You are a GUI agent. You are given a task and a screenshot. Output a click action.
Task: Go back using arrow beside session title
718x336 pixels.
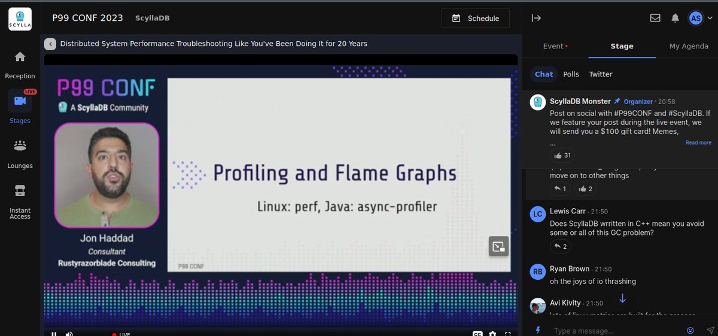50,44
